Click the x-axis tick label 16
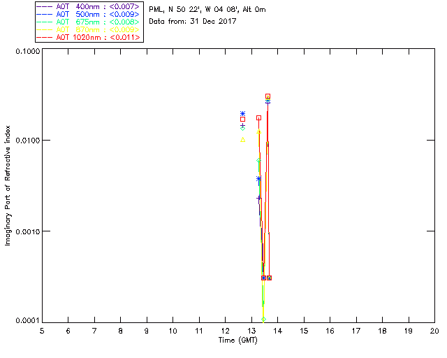The height and width of the screenshot is (358, 447). click(330, 331)
